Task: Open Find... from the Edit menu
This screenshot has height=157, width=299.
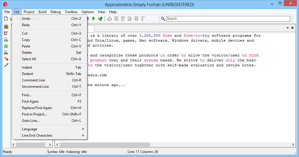Action: click(x=53, y=95)
